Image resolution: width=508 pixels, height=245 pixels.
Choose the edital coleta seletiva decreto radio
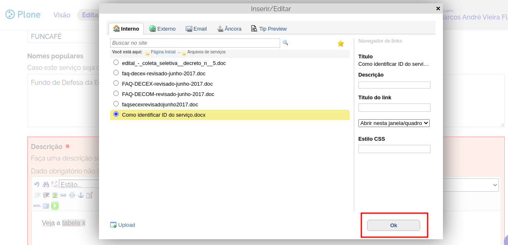click(x=116, y=62)
